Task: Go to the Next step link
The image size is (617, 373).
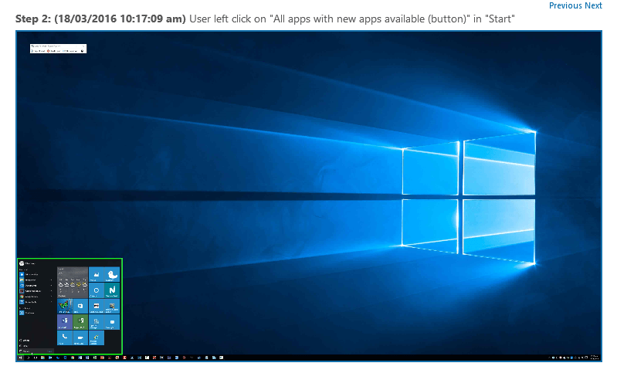Action: click(x=593, y=5)
